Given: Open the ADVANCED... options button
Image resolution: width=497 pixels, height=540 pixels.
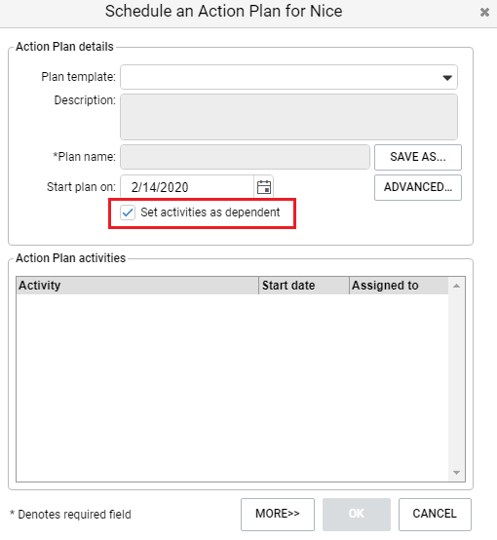Looking at the screenshot, I should click(x=418, y=187).
